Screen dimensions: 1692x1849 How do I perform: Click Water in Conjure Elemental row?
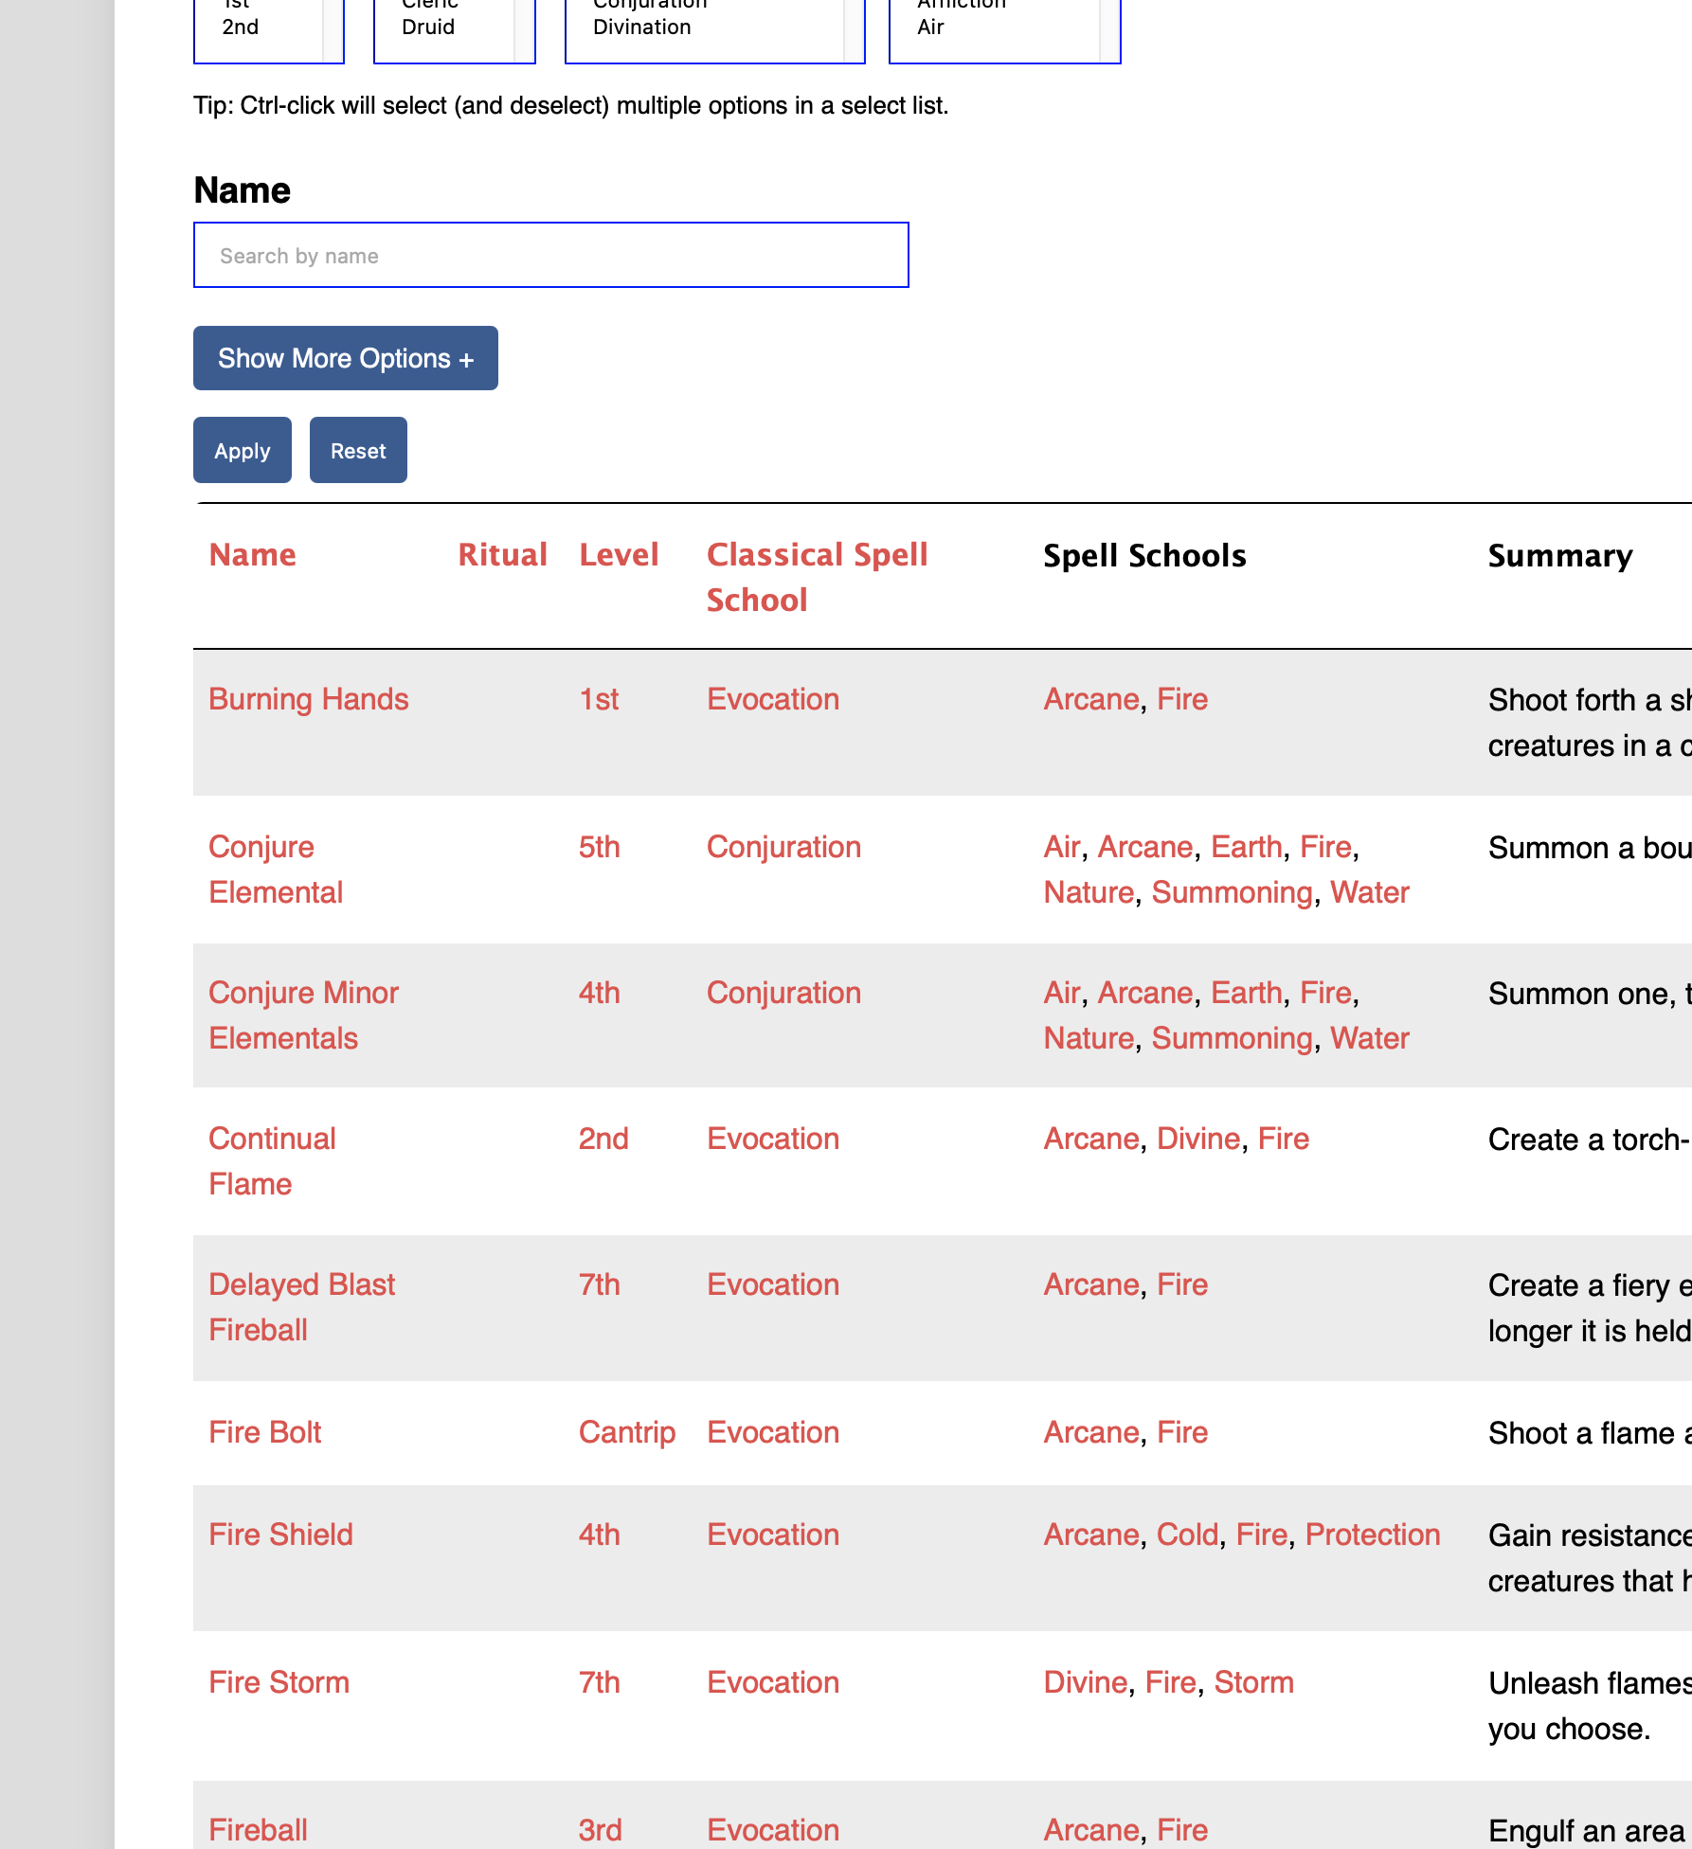tap(1370, 892)
